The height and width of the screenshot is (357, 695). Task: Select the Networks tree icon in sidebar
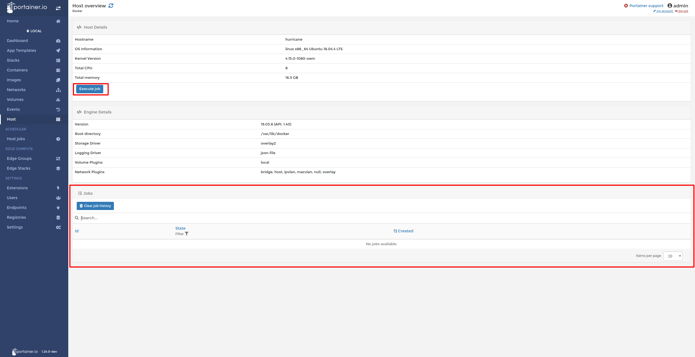click(x=58, y=90)
